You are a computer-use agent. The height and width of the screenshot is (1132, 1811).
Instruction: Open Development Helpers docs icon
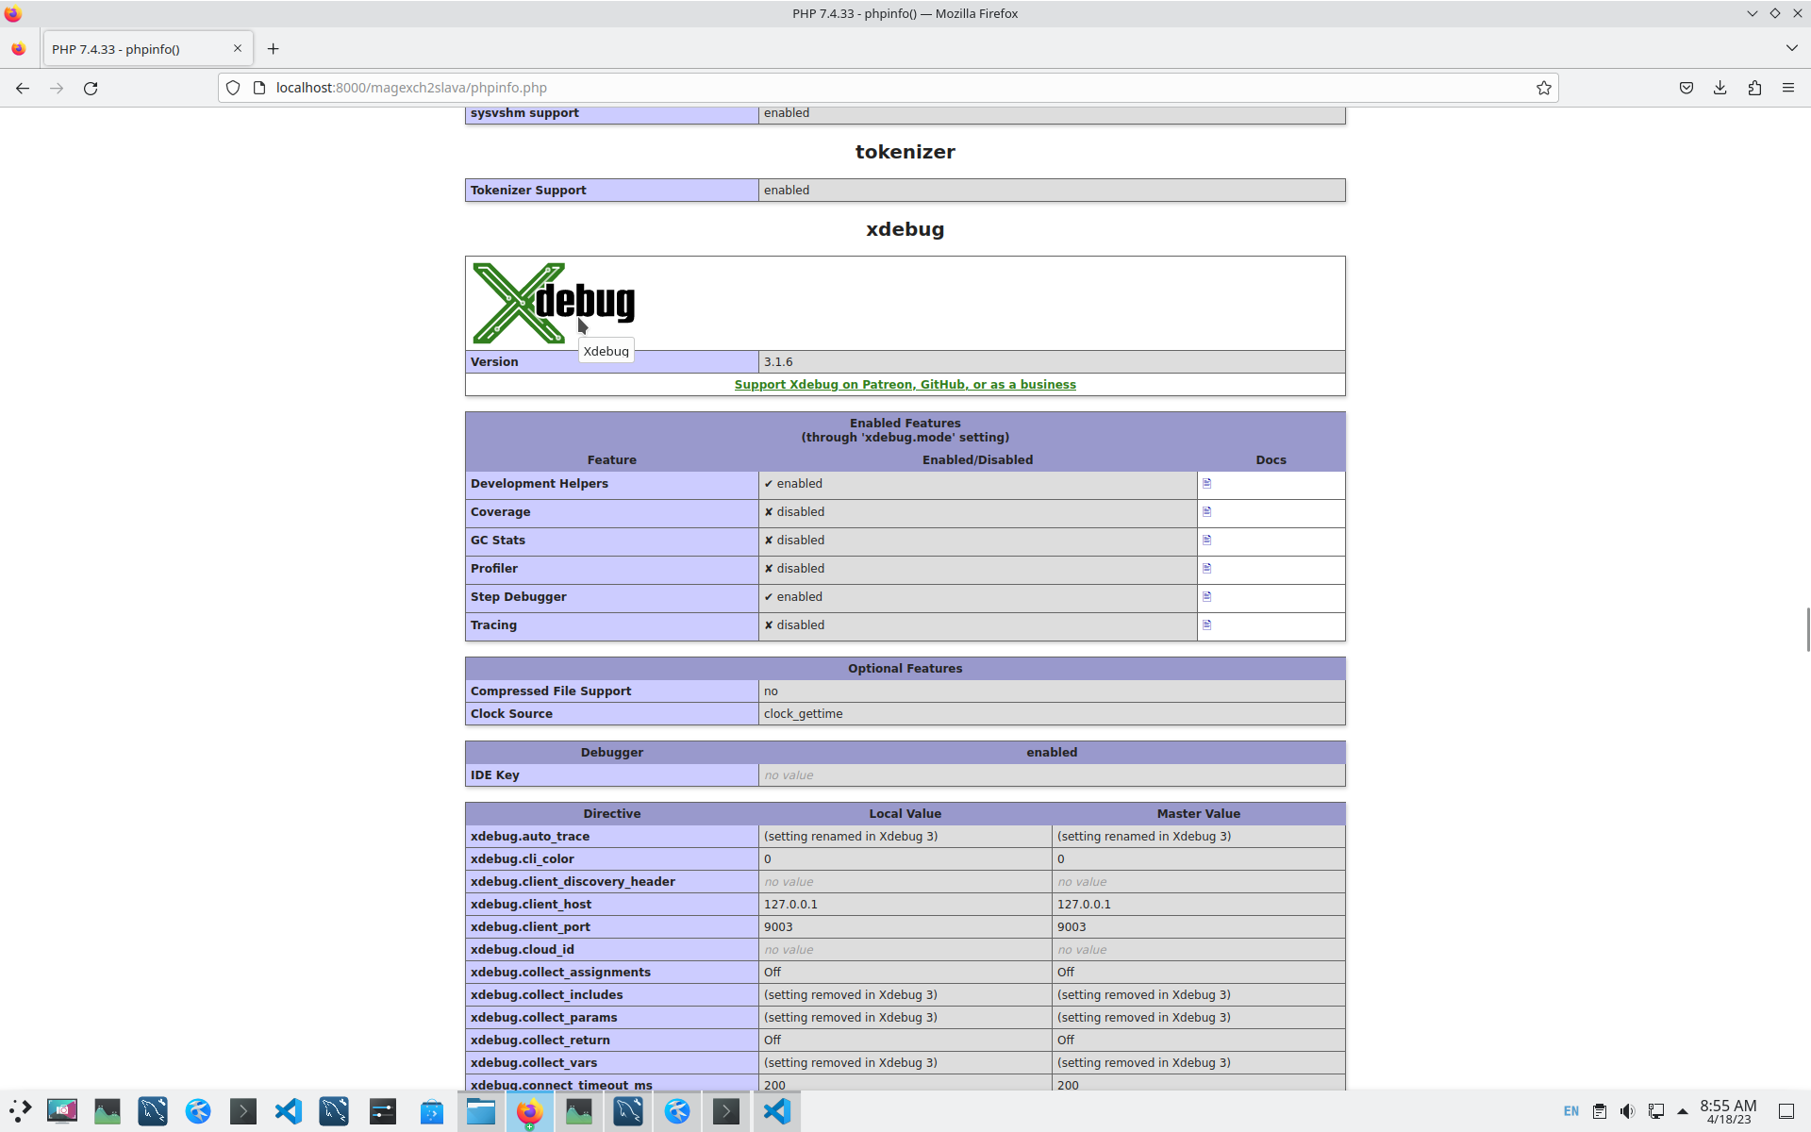point(1206,483)
